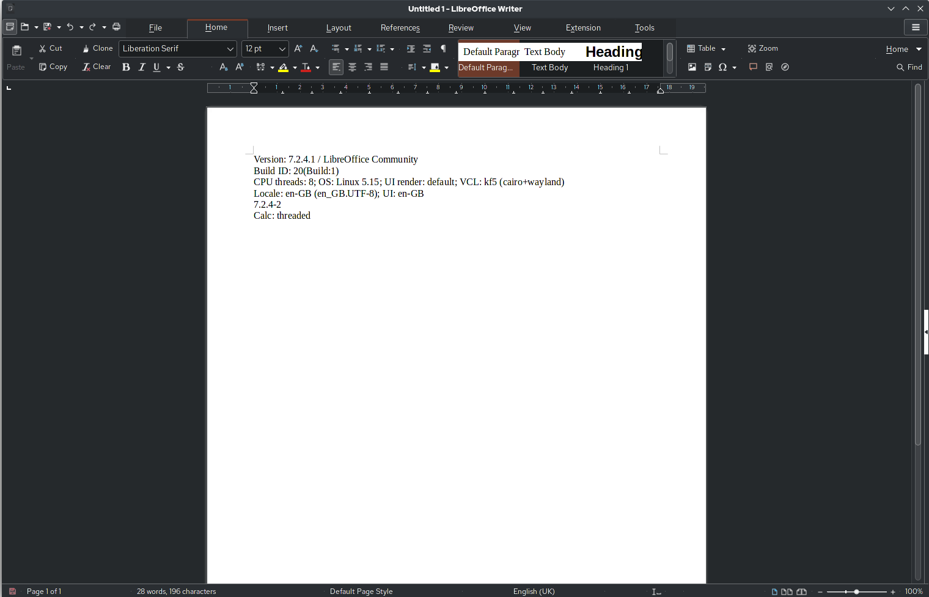
Task: Insert a special character (Ω symbol)
Action: pos(723,67)
